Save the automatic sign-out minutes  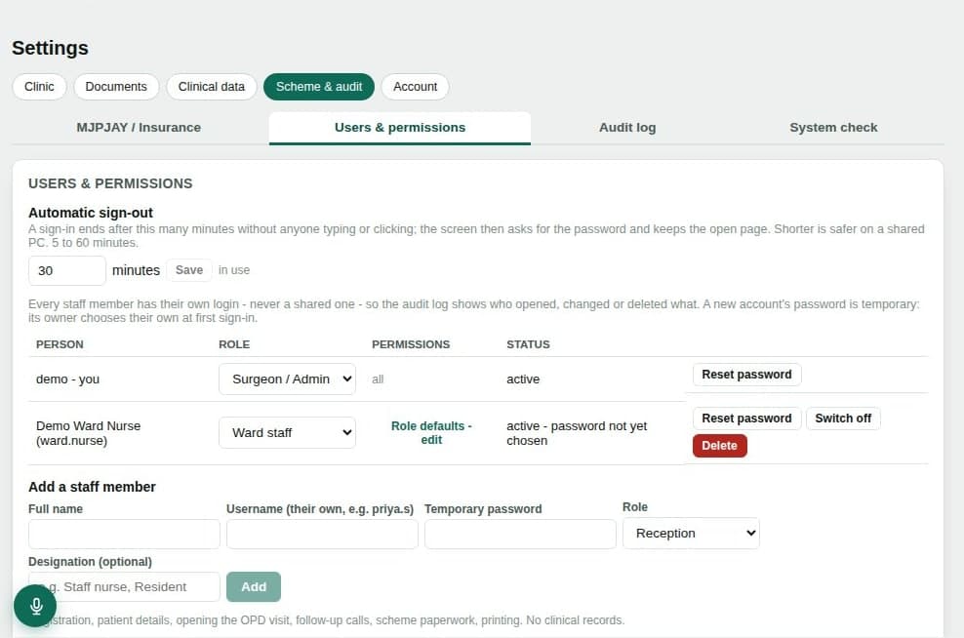coord(189,270)
